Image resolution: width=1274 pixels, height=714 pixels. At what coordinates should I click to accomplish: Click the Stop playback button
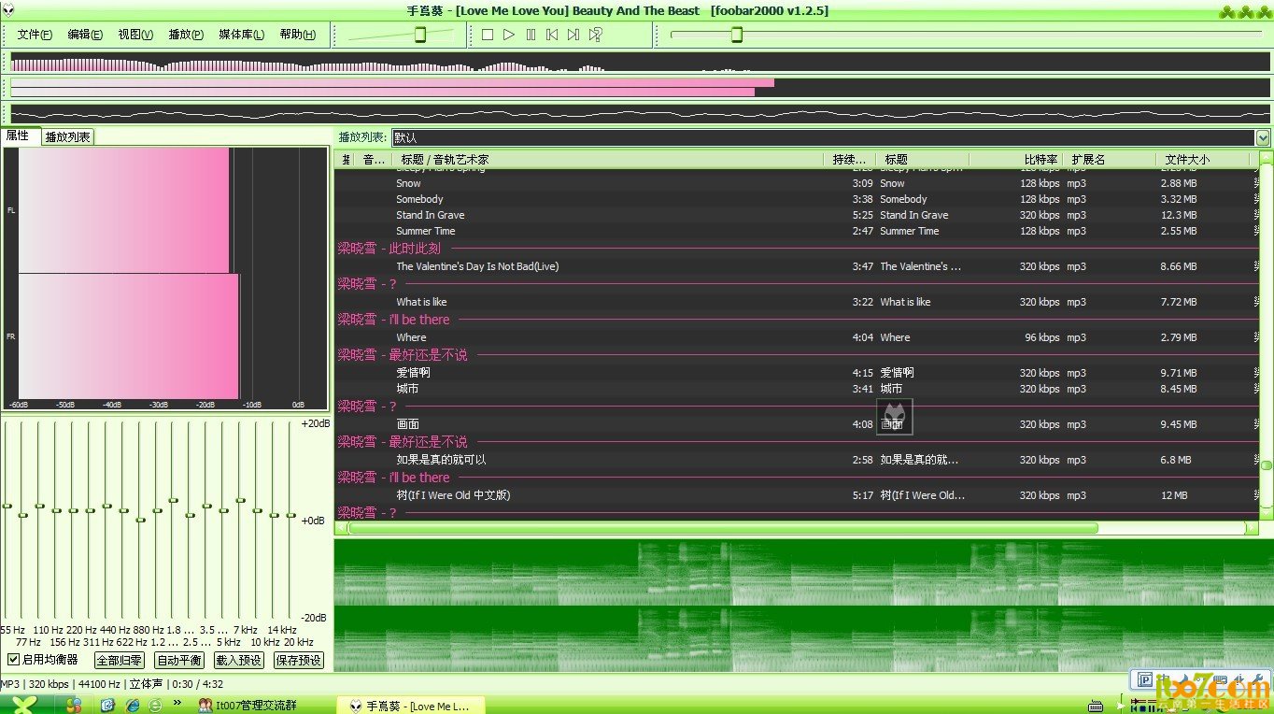point(488,35)
